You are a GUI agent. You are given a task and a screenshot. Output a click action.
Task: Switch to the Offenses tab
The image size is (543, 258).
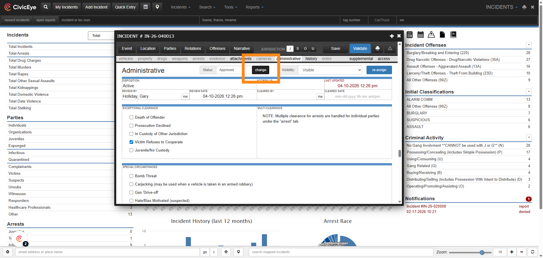click(217, 48)
